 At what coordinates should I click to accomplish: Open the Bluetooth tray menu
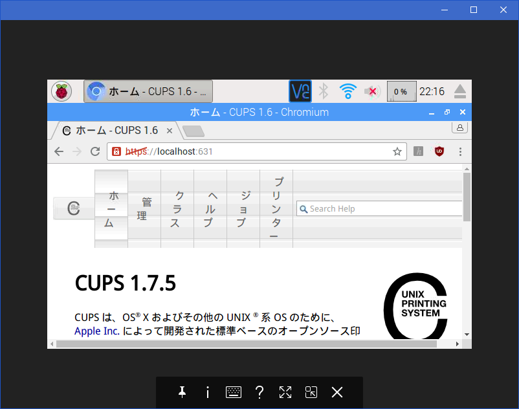[324, 91]
